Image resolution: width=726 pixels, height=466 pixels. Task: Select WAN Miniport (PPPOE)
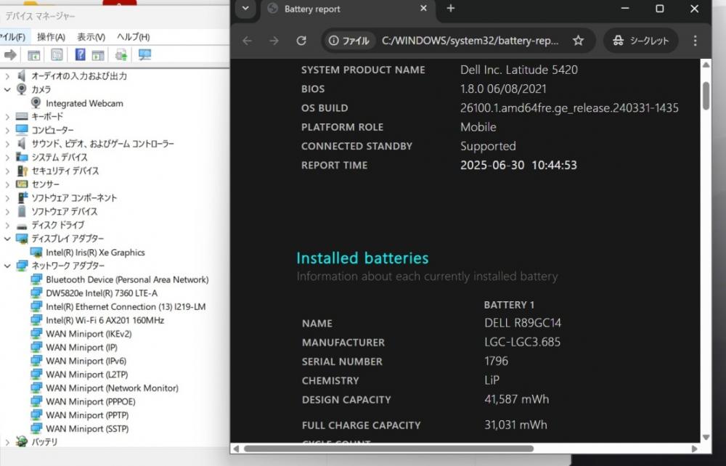90,401
